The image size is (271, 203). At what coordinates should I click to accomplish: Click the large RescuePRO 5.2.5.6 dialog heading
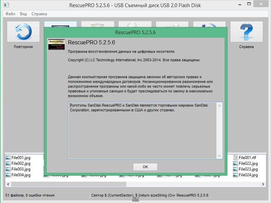[x=91, y=43]
